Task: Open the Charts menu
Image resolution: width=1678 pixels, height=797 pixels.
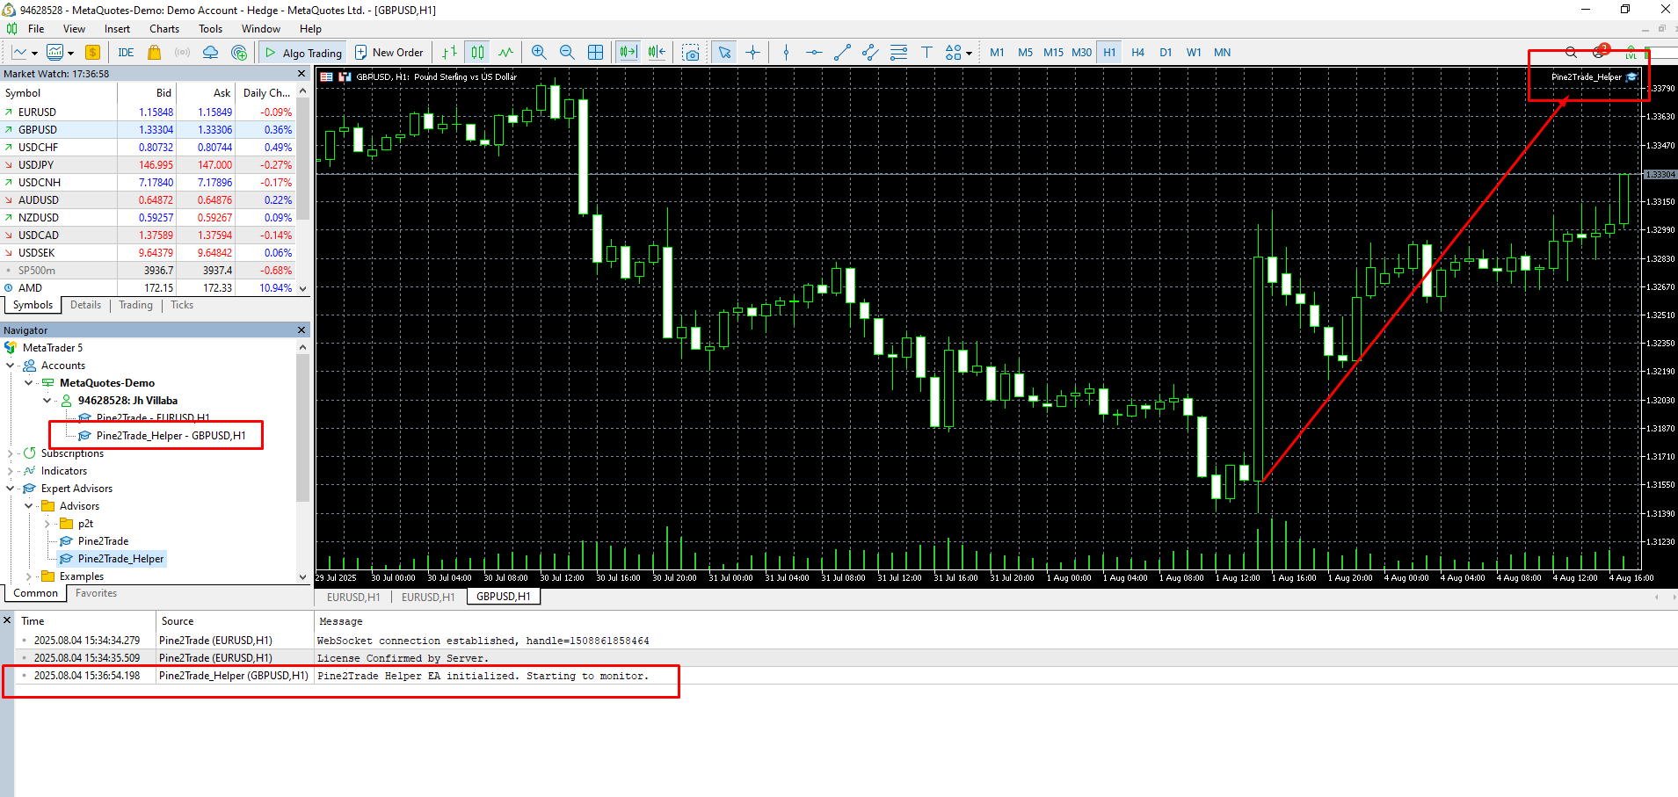Action: point(164,29)
